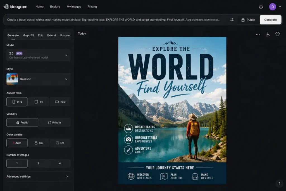This screenshot has width=286, height=191.
Task: Click the Generate button
Action: point(270,20)
